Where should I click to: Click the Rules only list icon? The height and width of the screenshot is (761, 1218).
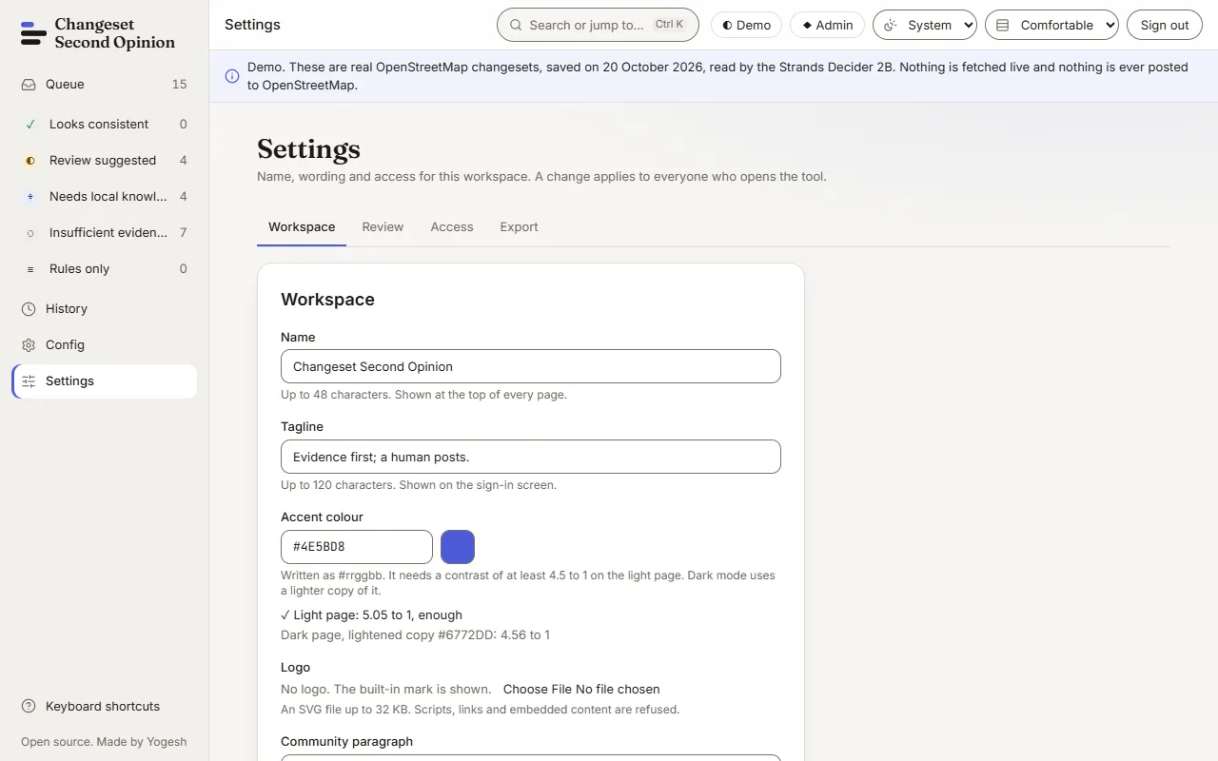tap(30, 269)
